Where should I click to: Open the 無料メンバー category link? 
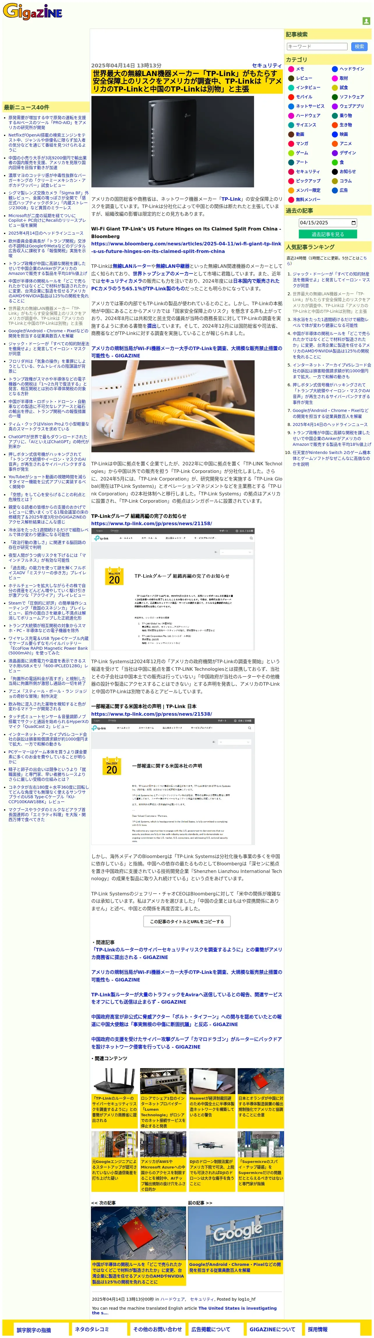point(308,200)
